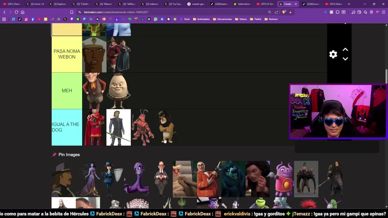Open Videos bookmarks folder

pos(241,19)
